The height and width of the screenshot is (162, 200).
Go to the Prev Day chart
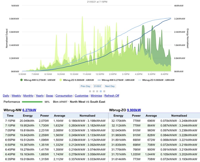(85, 86)
